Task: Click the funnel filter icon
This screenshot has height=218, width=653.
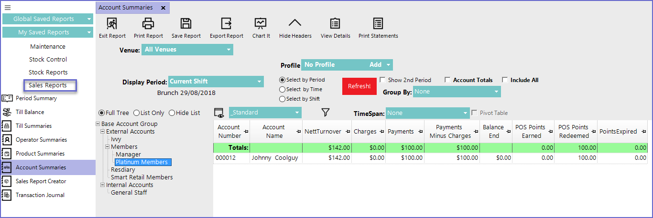Action: (326, 113)
